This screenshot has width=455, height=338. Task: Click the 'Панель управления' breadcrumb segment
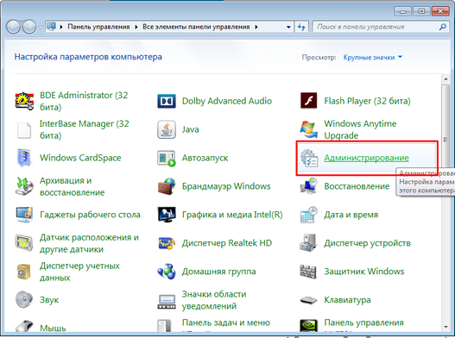pos(98,27)
